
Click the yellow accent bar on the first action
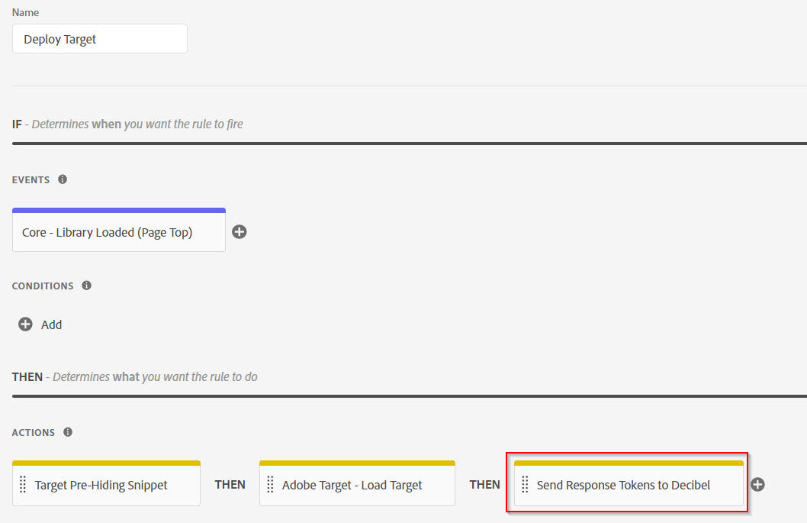(106, 462)
